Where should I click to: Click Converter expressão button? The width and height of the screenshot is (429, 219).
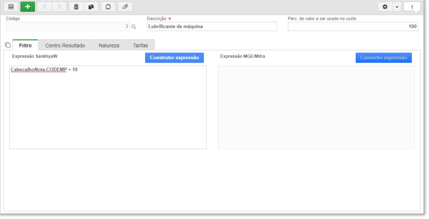[x=384, y=58]
